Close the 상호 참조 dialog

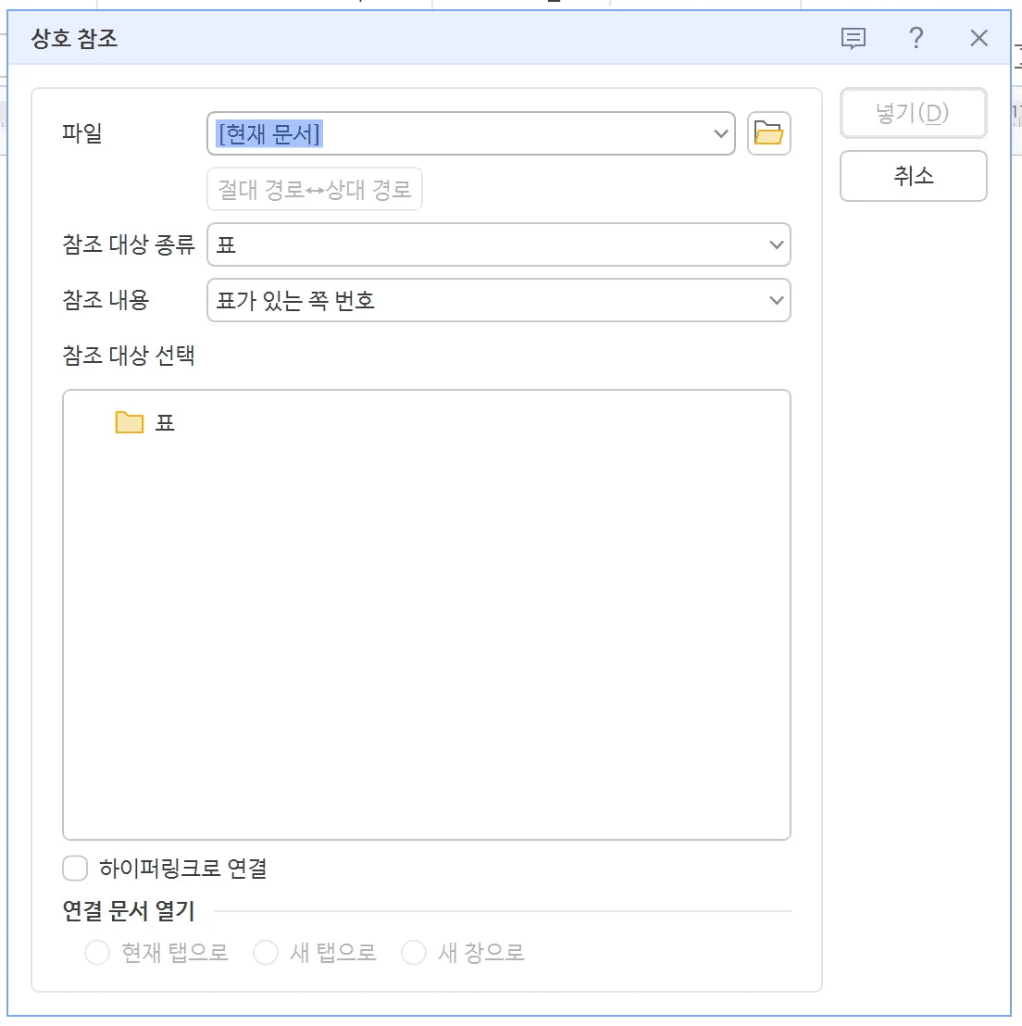[x=978, y=38]
